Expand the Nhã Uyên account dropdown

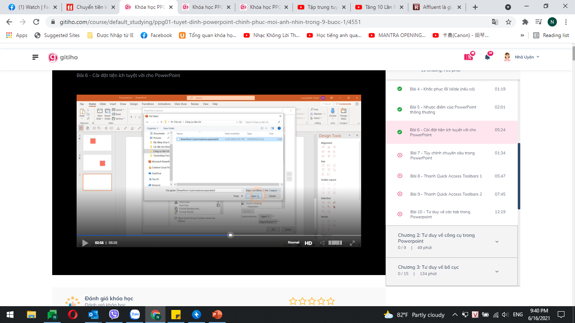click(x=538, y=57)
